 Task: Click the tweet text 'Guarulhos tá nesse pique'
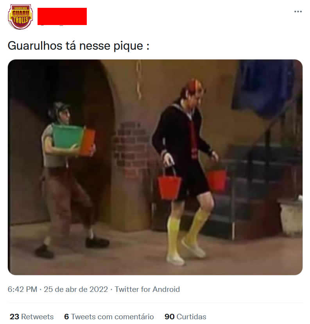(75, 46)
